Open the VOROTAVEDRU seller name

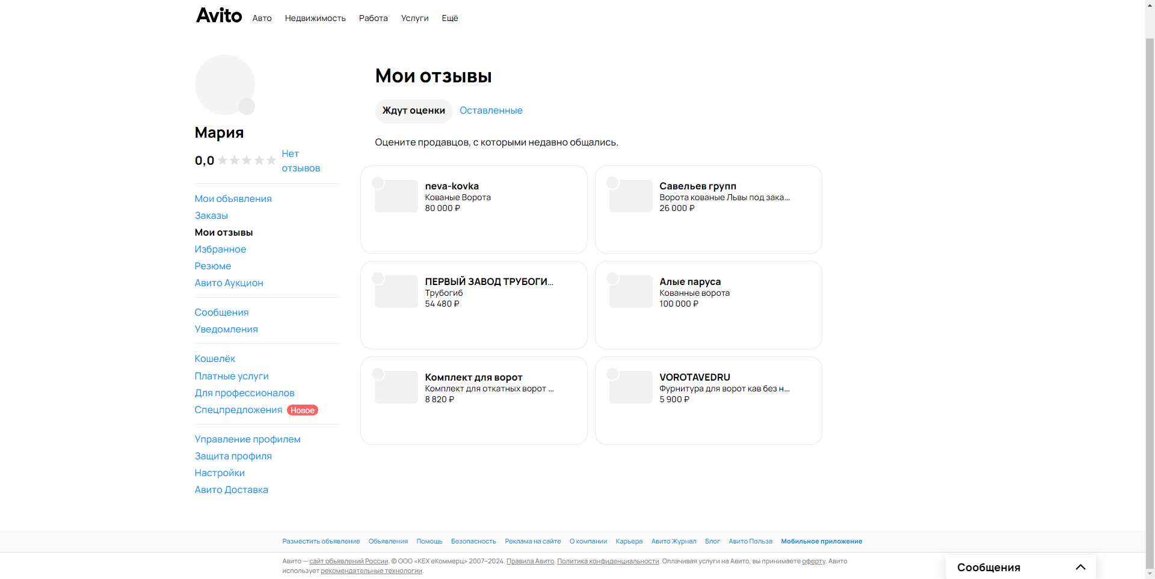tap(695, 378)
